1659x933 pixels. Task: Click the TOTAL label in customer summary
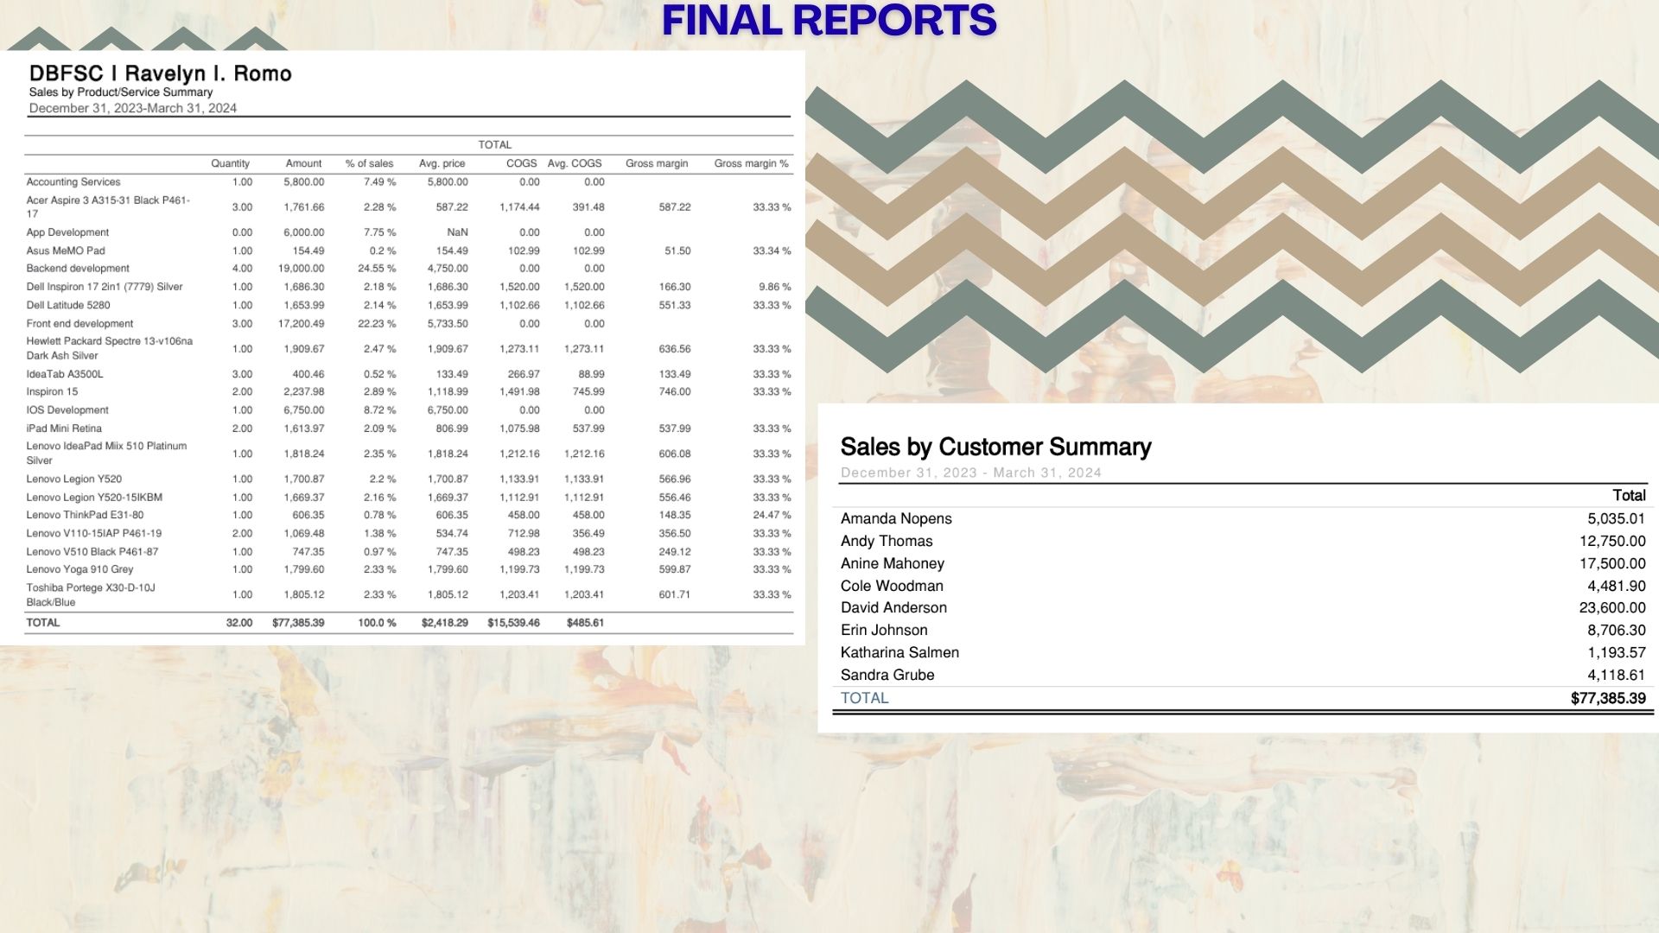coord(864,698)
